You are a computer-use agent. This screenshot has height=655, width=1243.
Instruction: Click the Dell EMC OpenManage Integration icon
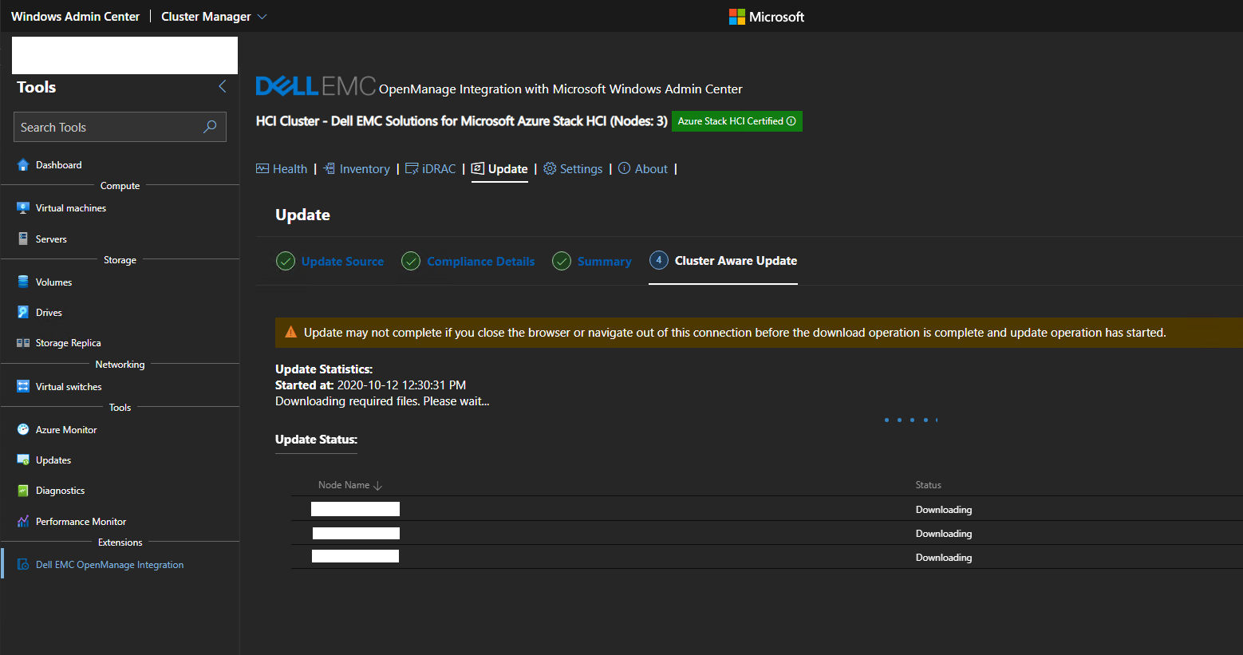[x=23, y=564]
